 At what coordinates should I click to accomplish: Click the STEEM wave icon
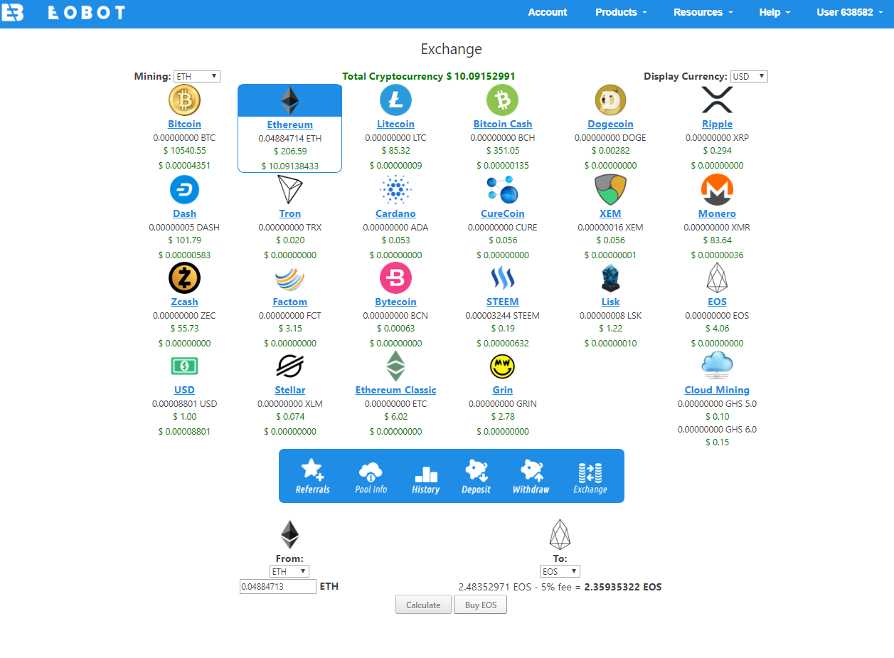click(x=502, y=278)
